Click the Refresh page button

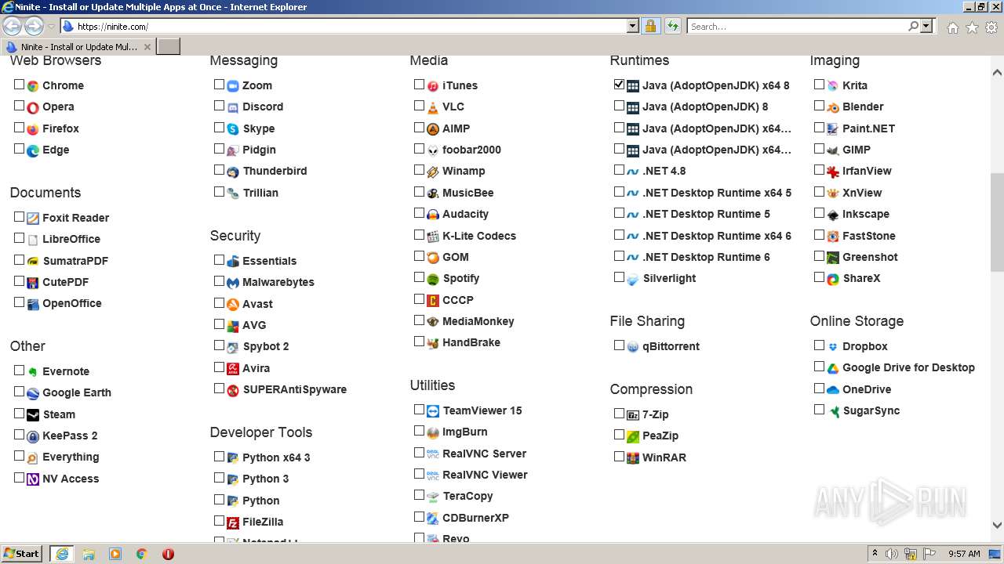point(672,27)
